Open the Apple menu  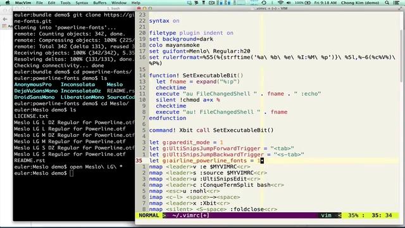coord(8,3)
